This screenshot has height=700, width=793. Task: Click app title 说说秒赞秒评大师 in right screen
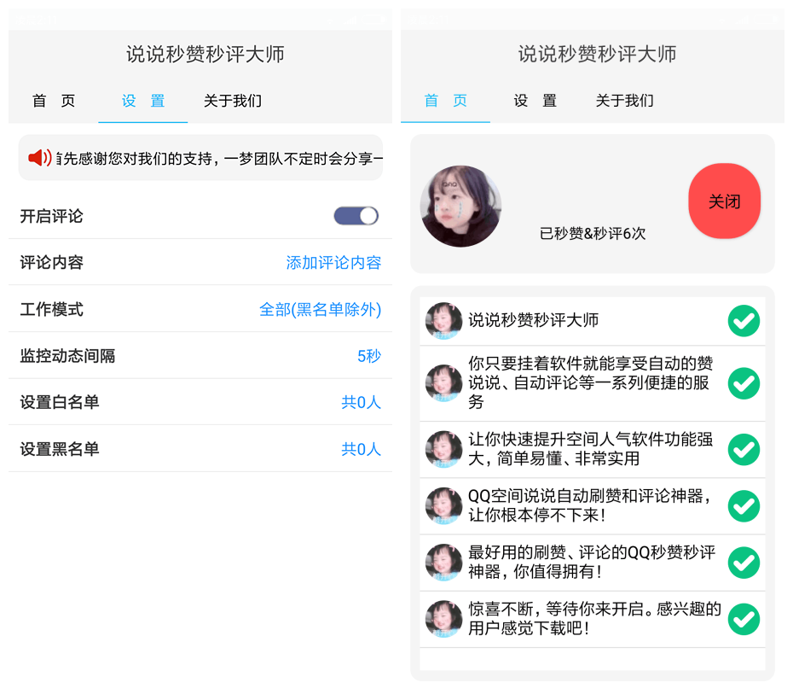click(597, 54)
